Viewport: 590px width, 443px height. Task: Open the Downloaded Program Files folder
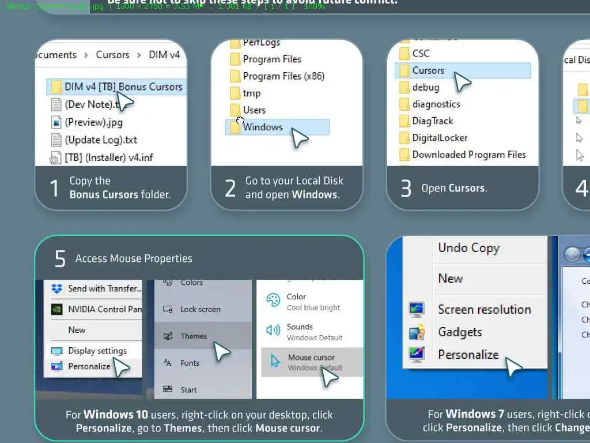[463, 155]
